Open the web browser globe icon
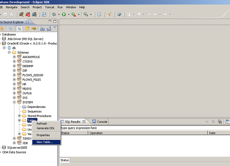 click(x=119, y=14)
